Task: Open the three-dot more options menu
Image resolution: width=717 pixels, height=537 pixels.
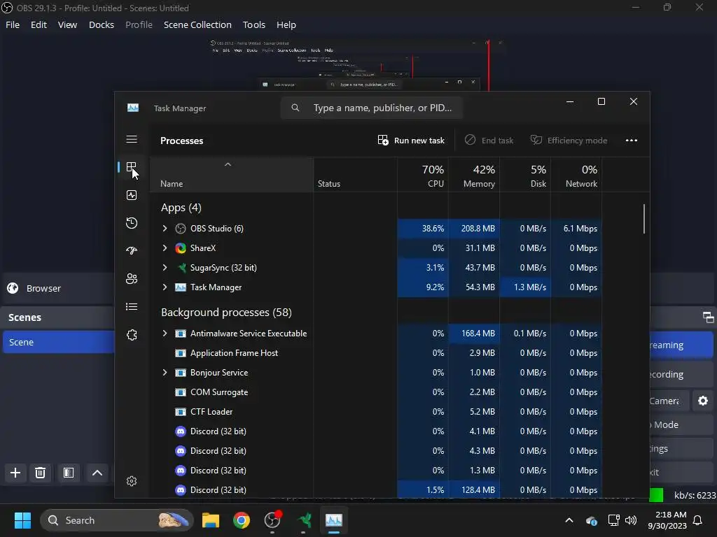Action: tap(632, 140)
